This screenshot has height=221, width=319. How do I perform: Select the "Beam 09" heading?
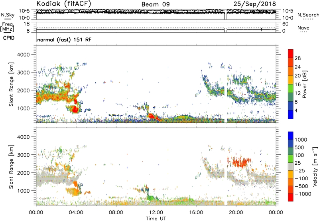[x=156, y=4]
